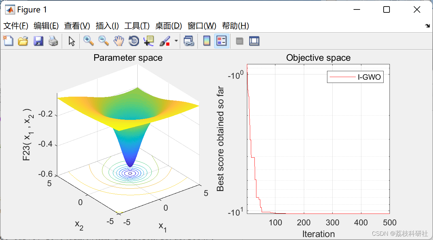Image resolution: width=433 pixels, height=240 pixels.
Task: Click the New Figure toolbar icon
Action: [8, 41]
